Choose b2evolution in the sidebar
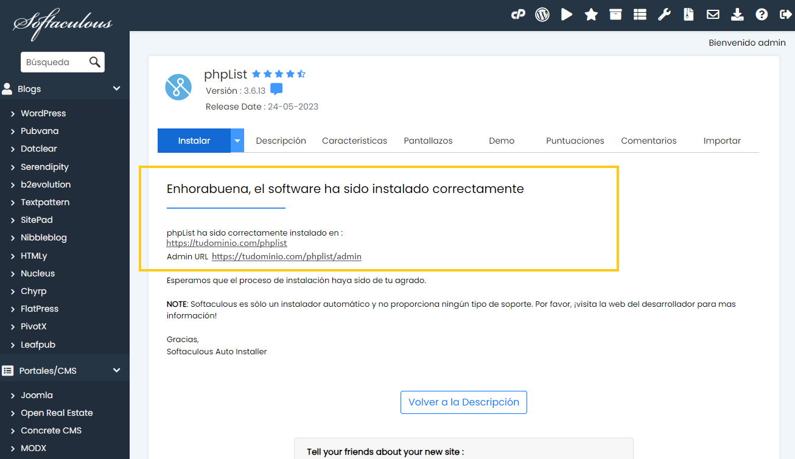Image resolution: width=795 pixels, height=459 pixels. click(46, 184)
